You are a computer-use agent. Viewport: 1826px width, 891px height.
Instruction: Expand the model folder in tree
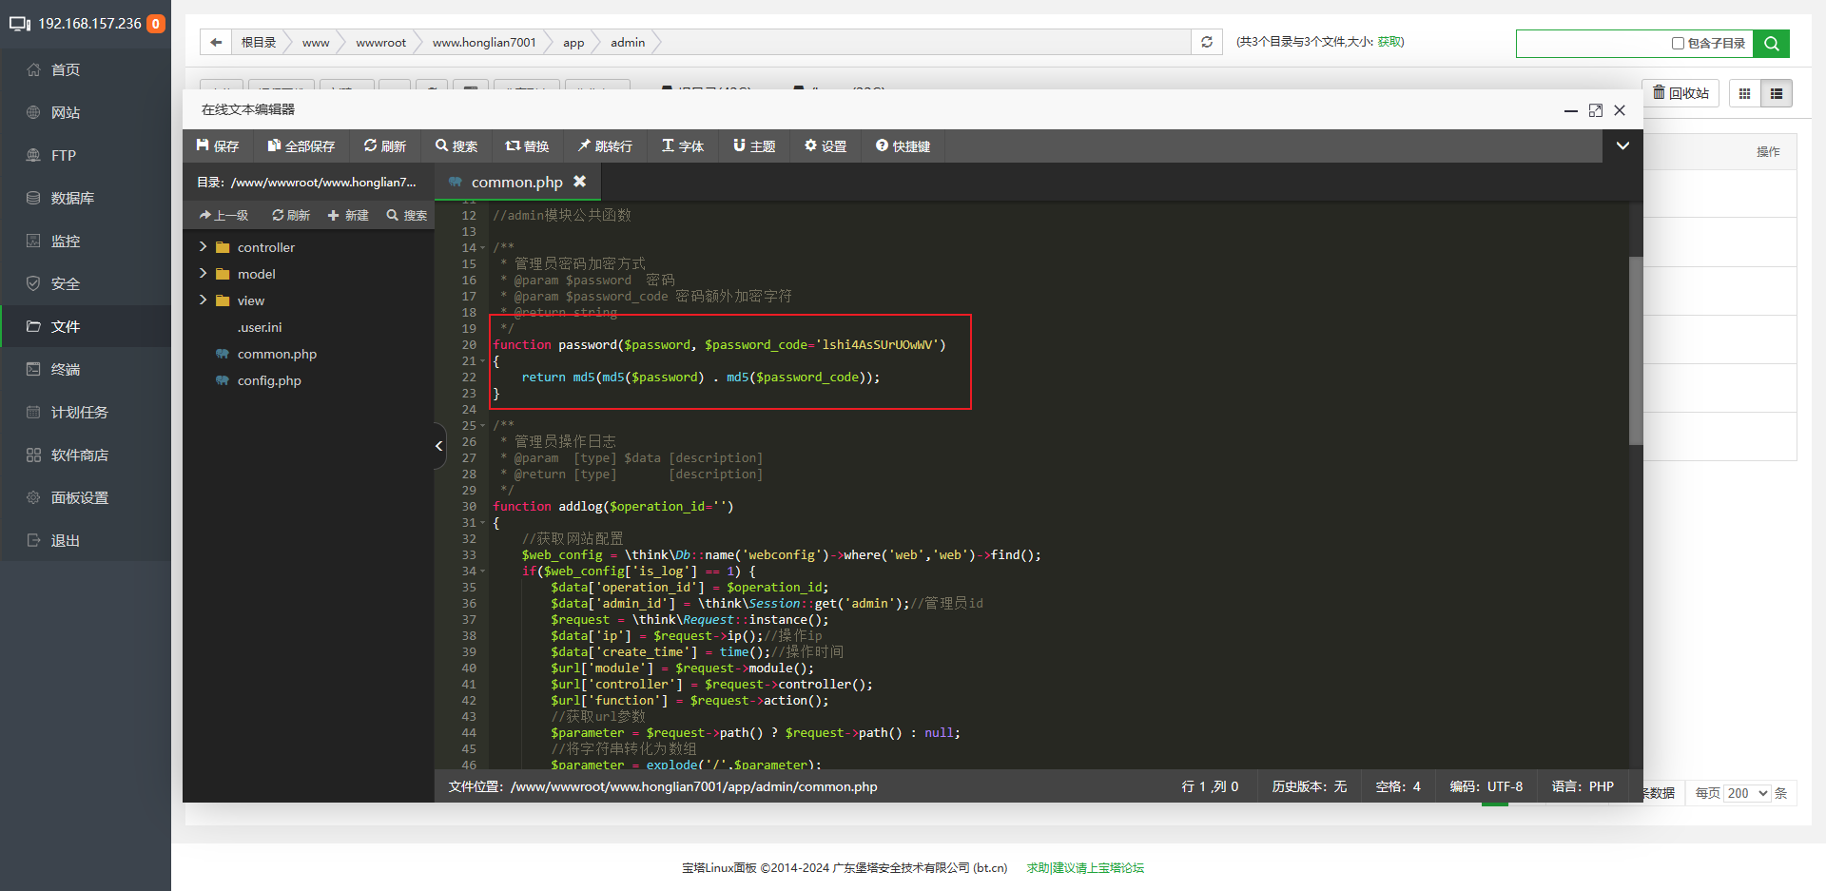point(203,274)
